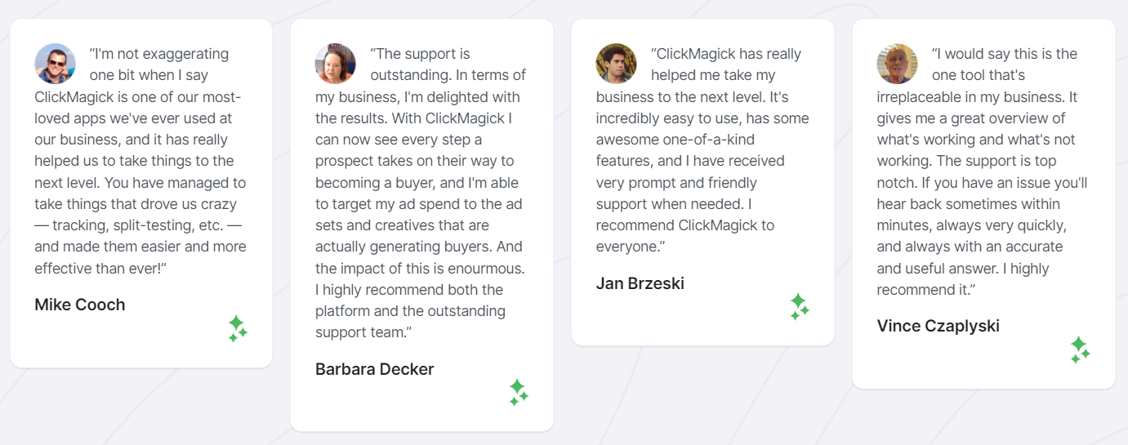Screen dimensions: 1128x445
Task: Click "I would say this is the one tool" quote
Action: (x=983, y=171)
